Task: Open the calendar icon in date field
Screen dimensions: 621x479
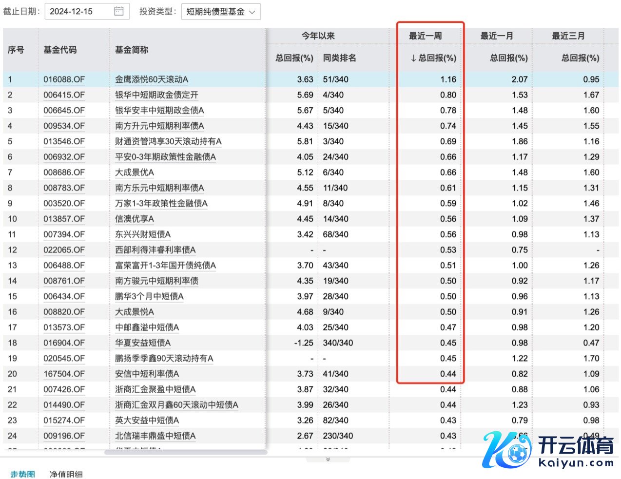Action: tap(118, 11)
